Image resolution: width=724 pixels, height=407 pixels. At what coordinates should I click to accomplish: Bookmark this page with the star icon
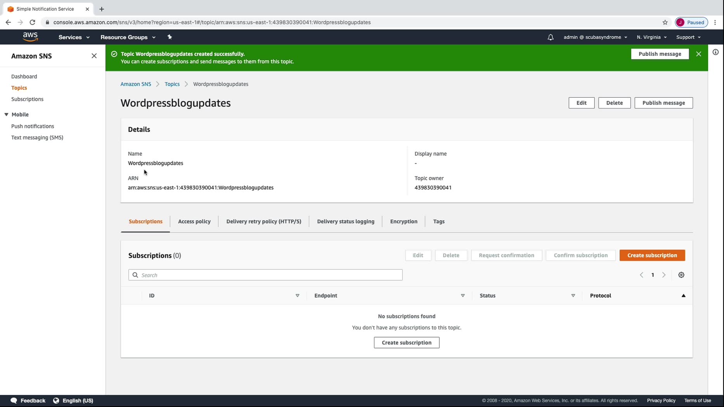click(665, 22)
